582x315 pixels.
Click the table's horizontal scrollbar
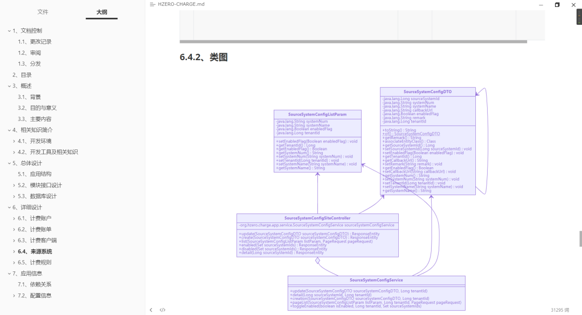[353, 41]
